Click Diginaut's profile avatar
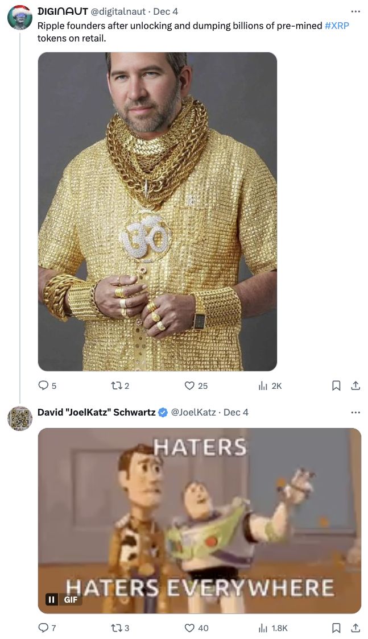 [x=19, y=17]
